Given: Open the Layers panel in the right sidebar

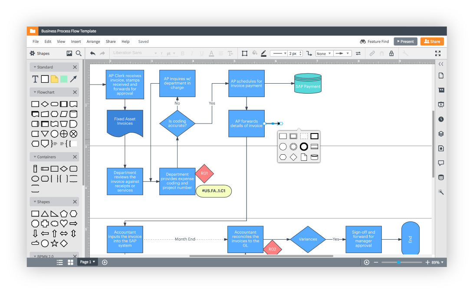Looking at the screenshot, I should 441,133.
